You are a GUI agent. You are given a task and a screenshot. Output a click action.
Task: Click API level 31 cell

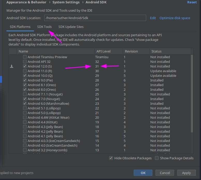coord(97,66)
